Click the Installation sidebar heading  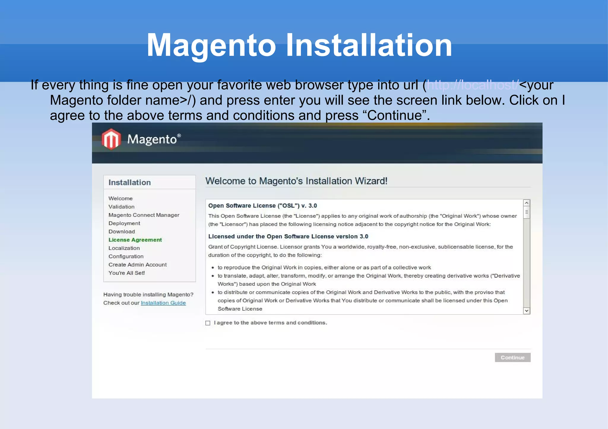129,182
